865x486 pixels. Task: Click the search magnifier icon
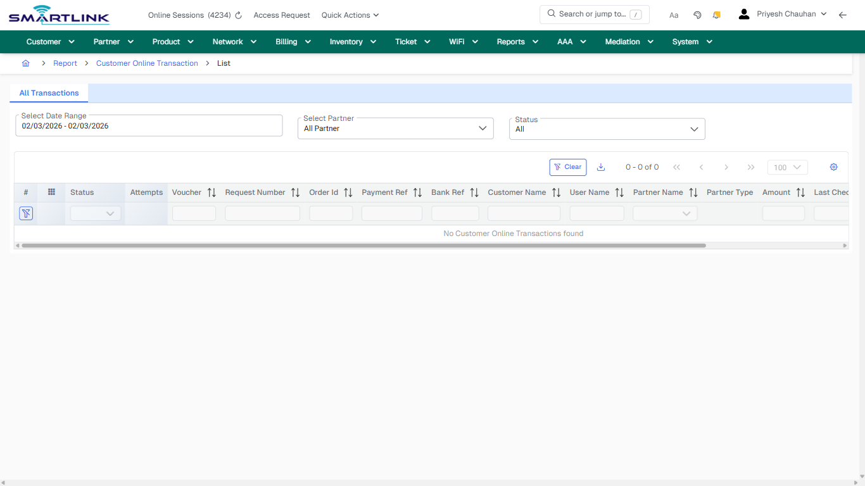[550, 14]
